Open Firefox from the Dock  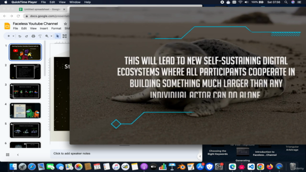coord(270,167)
